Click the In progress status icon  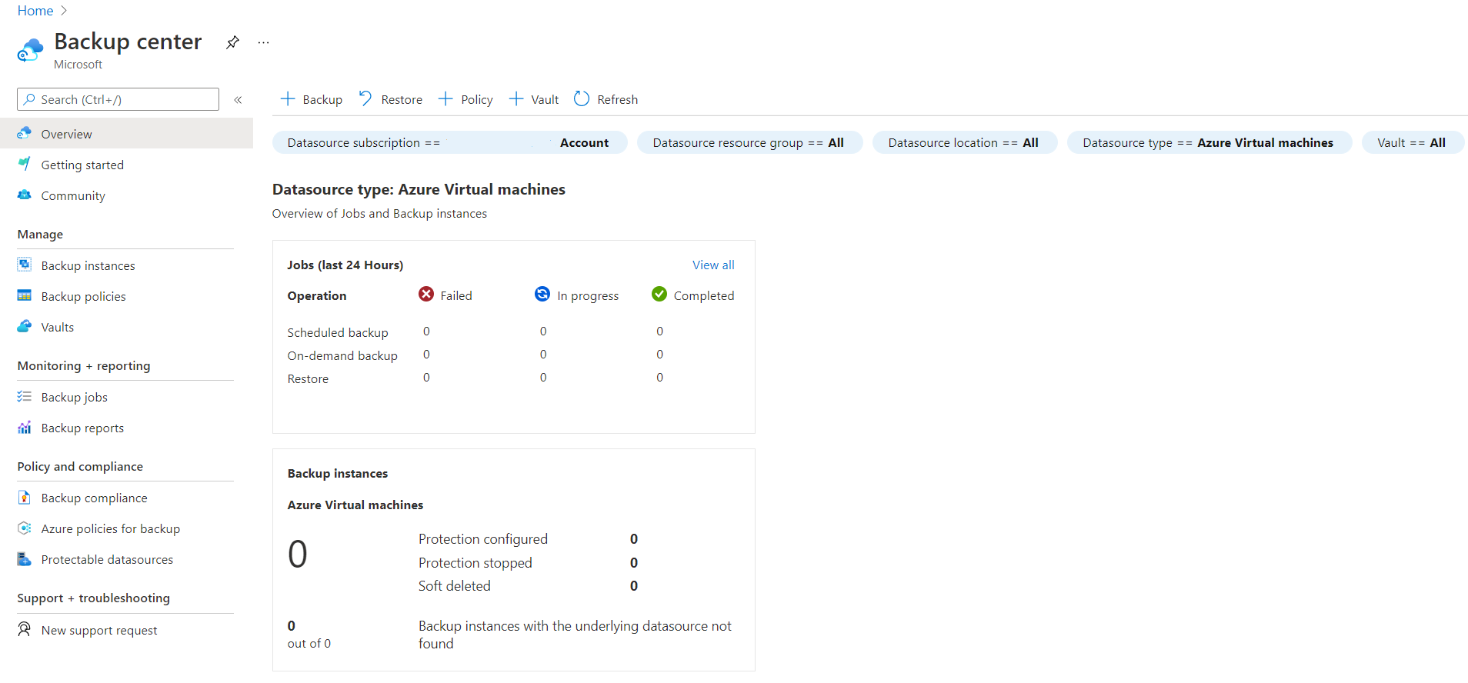[542, 294]
